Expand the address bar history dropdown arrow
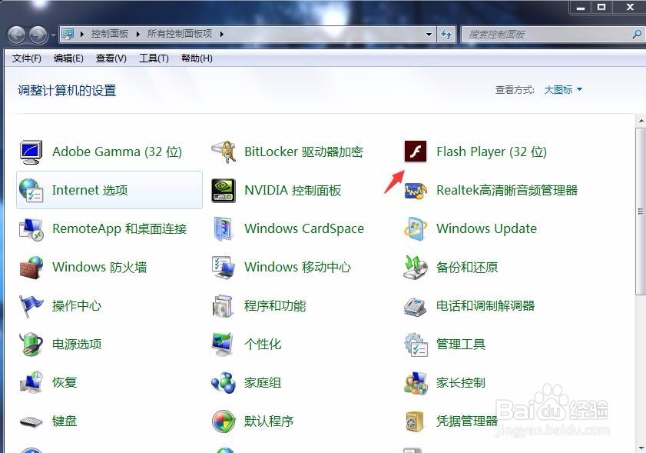Viewport: 646px width, 453px height. pos(429,35)
